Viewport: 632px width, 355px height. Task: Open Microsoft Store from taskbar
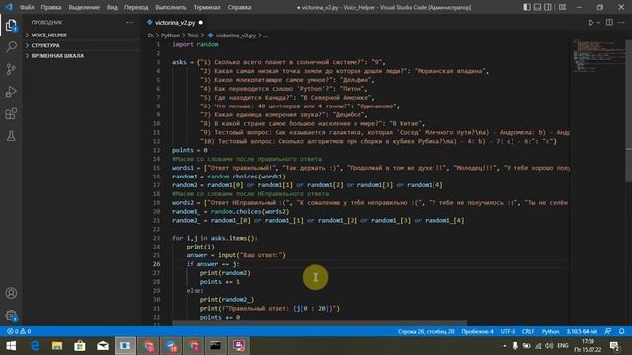tap(79, 346)
